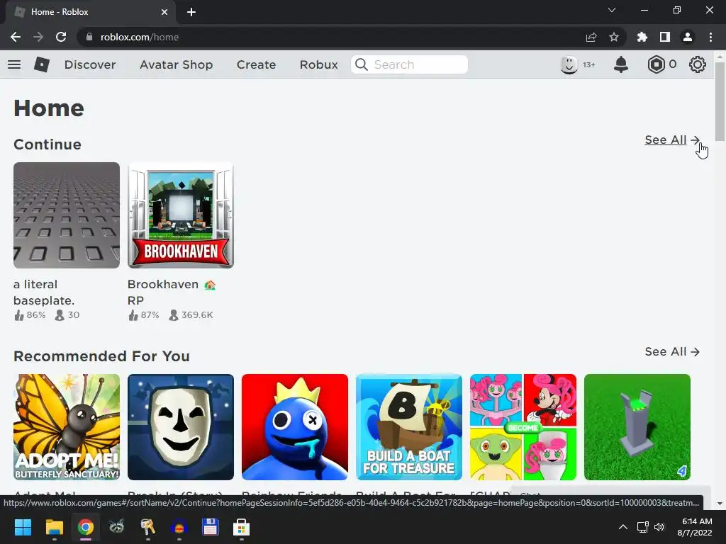Click the browser forward arrow
The height and width of the screenshot is (544, 726).
coord(38,37)
